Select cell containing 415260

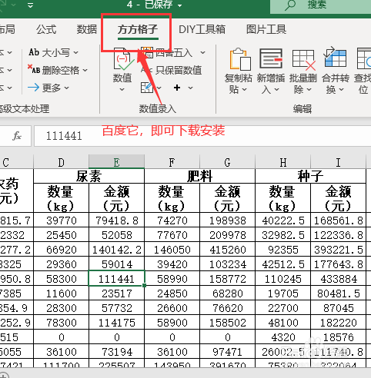(227, 250)
